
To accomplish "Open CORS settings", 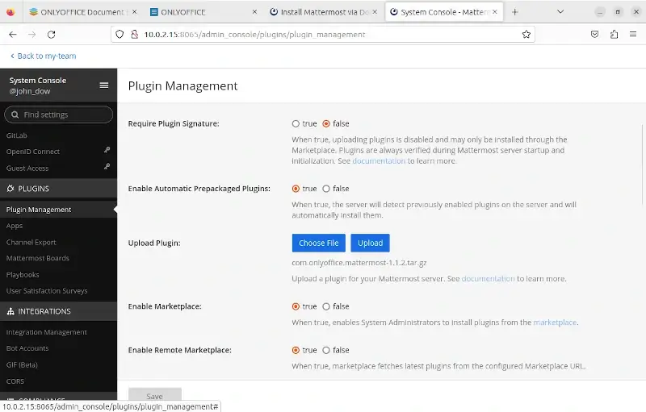I will tap(15, 381).
